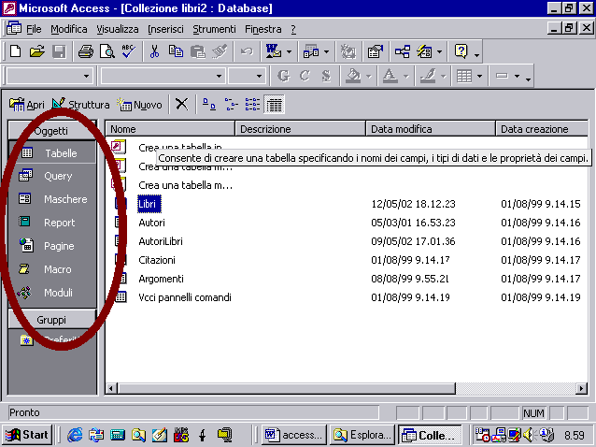Toggle Bold G formatting button
The image size is (596, 447).
pyautogui.click(x=283, y=76)
